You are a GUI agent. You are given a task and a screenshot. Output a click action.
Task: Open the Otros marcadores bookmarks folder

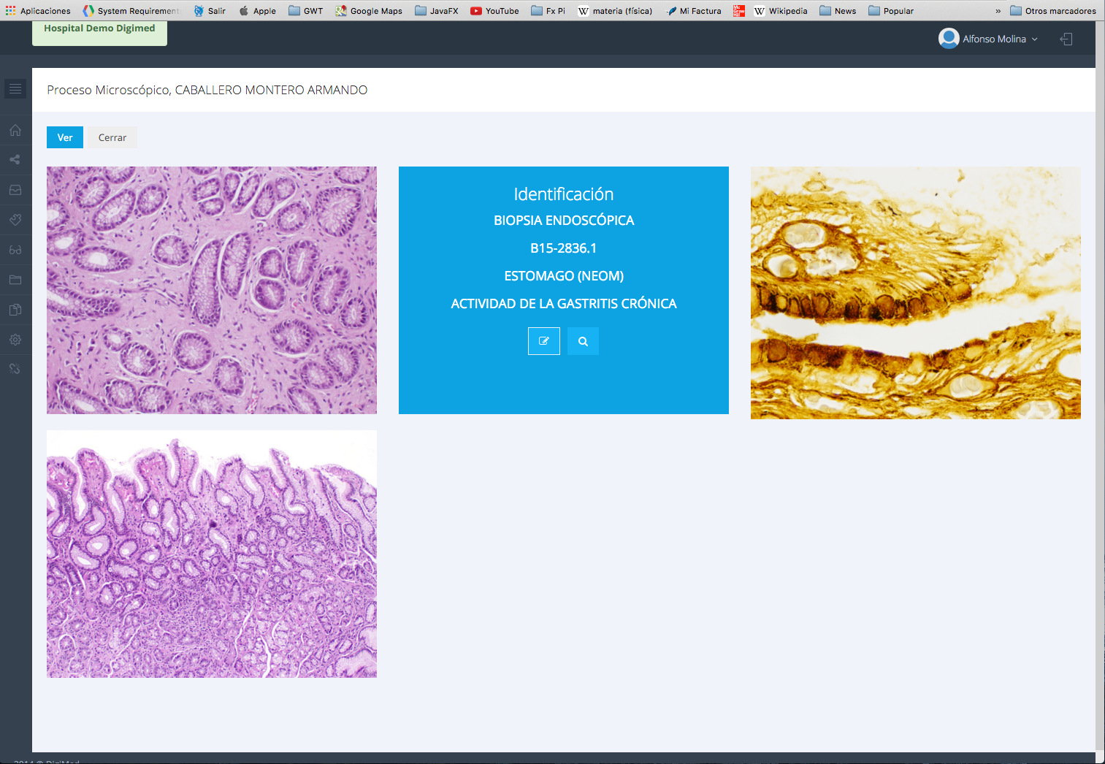pos(1052,11)
